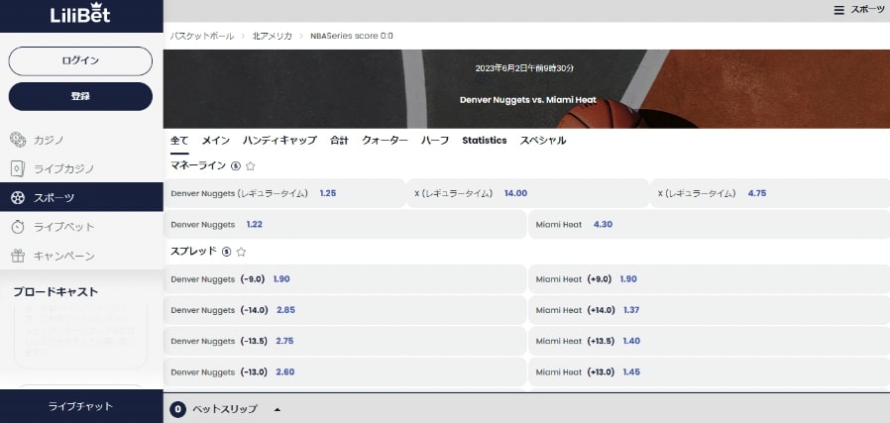Click the cash-out icon beside マネーライン

[x=236, y=166]
